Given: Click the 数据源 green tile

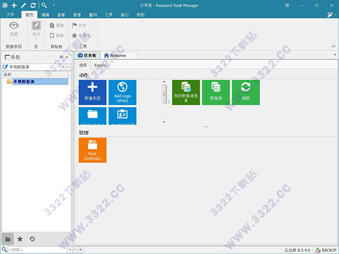Looking at the screenshot, I should [216, 93].
